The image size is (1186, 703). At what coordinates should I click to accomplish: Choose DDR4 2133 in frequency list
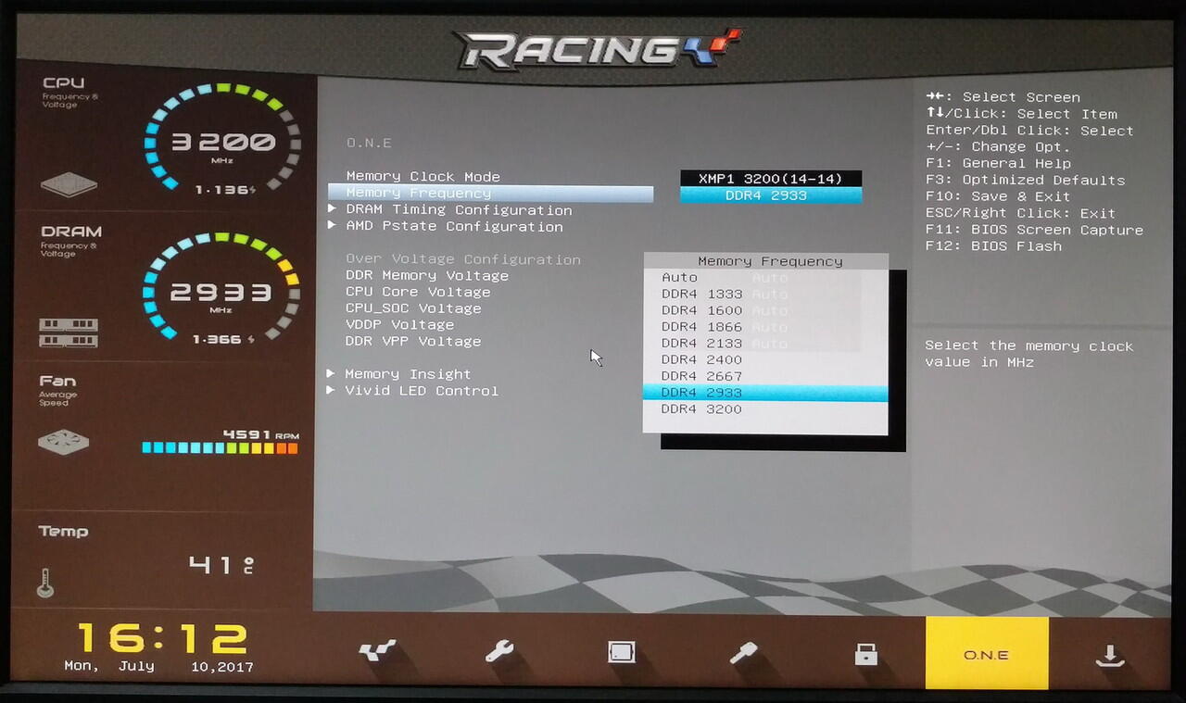click(765, 344)
